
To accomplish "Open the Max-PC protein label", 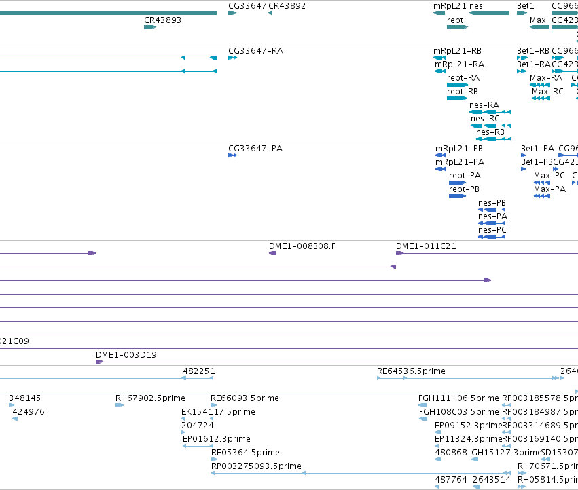I will 549,176.
